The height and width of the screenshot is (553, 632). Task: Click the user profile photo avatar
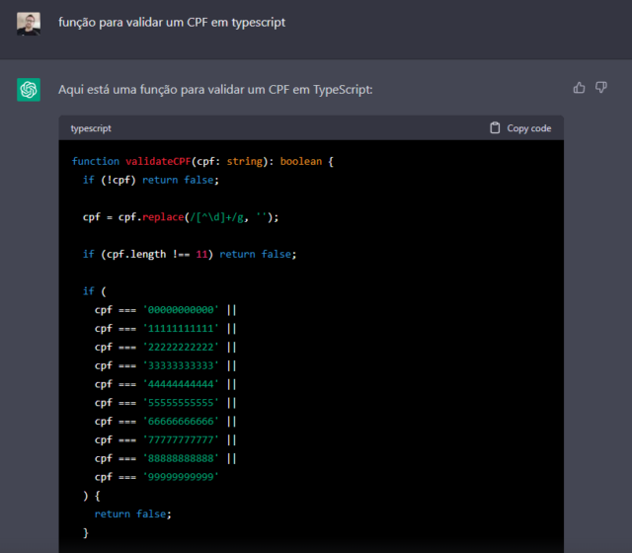coord(29,24)
